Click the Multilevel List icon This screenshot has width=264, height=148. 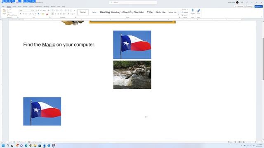point(61,10)
